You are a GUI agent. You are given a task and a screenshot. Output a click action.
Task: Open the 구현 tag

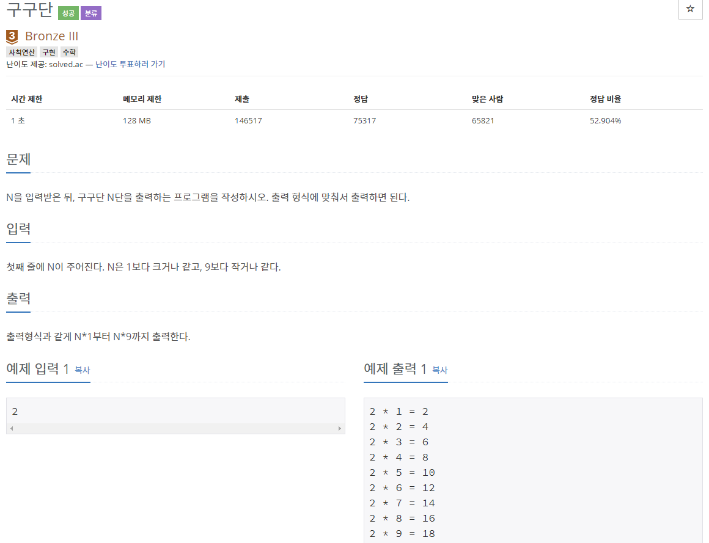pos(49,52)
